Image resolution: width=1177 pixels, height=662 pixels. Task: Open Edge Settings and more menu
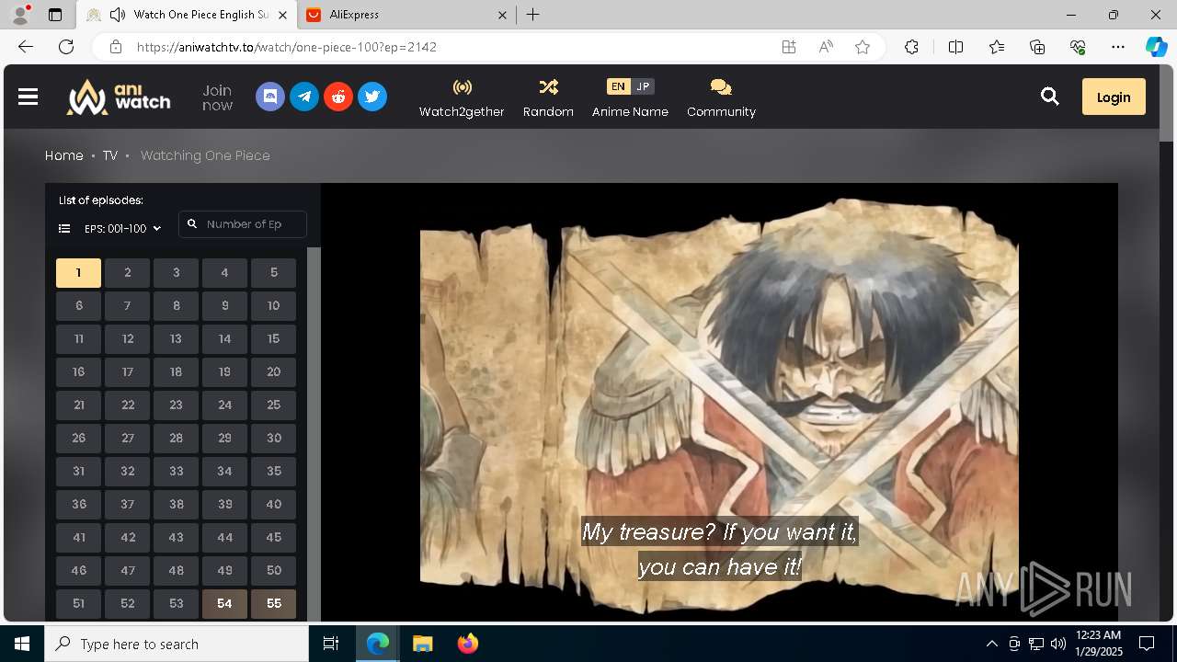pos(1118,47)
